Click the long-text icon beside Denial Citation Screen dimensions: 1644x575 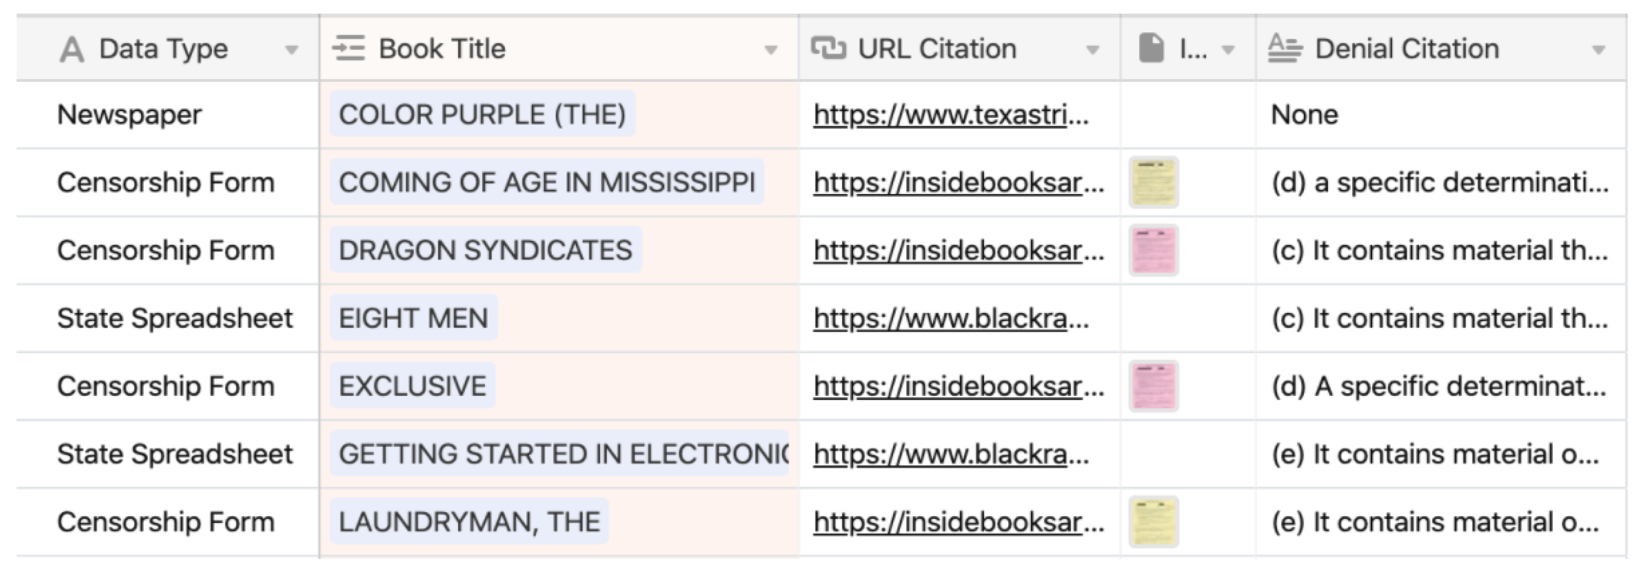1285,48
